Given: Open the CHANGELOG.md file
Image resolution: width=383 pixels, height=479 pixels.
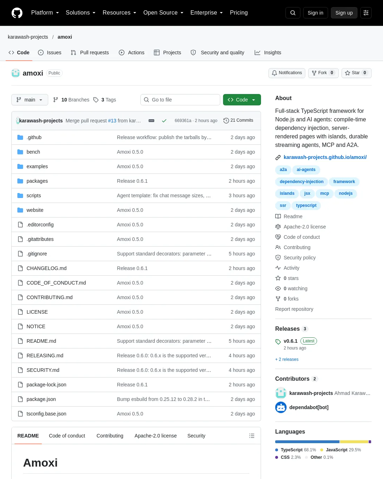Looking at the screenshot, I should (x=46, y=268).
